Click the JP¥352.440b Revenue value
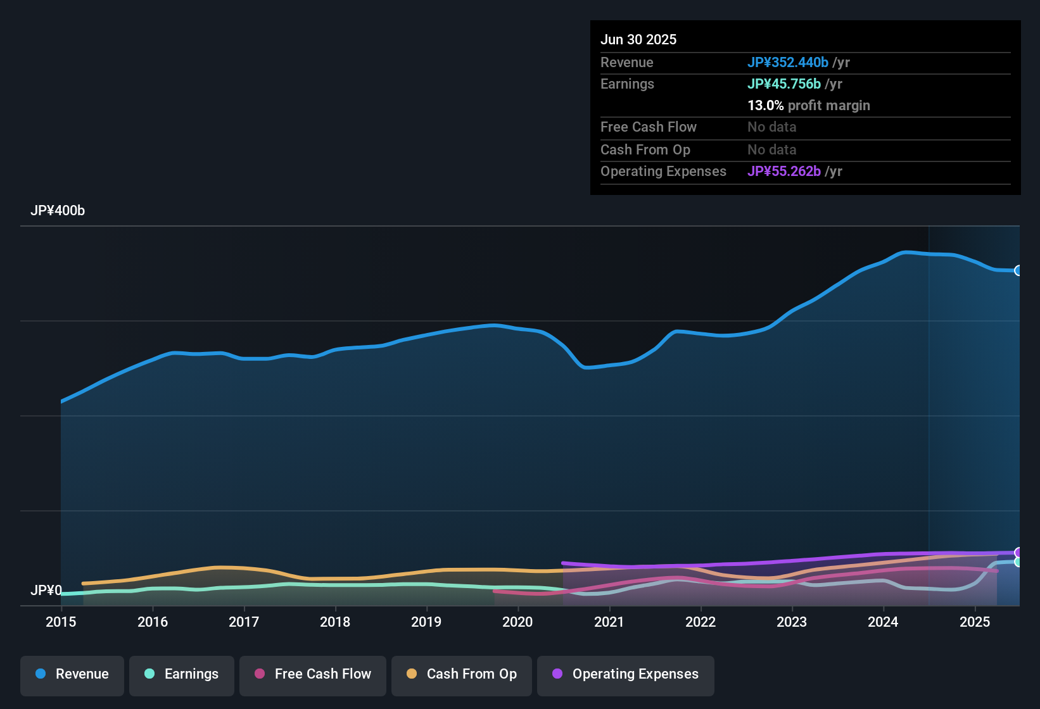The height and width of the screenshot is (709, 1040). 789,62
